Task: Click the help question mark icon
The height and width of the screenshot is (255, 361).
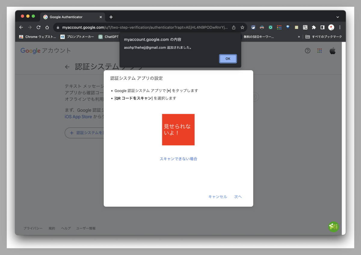Action: point(307,51)
